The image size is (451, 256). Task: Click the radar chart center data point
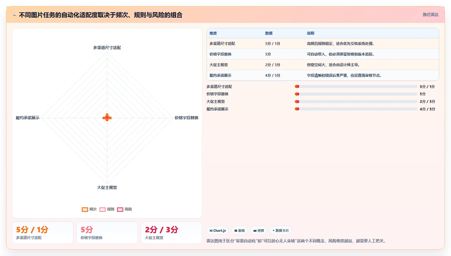pyautogui.click(x=107, y=118)
